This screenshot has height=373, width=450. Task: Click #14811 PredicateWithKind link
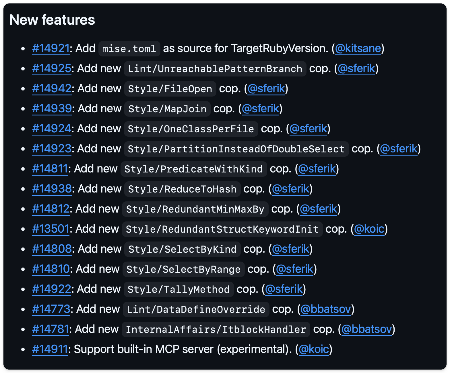[x=50, y=169]
